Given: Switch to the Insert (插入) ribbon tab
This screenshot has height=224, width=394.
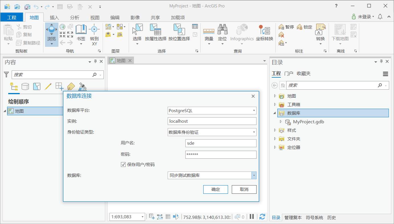Looking at the screenshot, I should point(54,17).
